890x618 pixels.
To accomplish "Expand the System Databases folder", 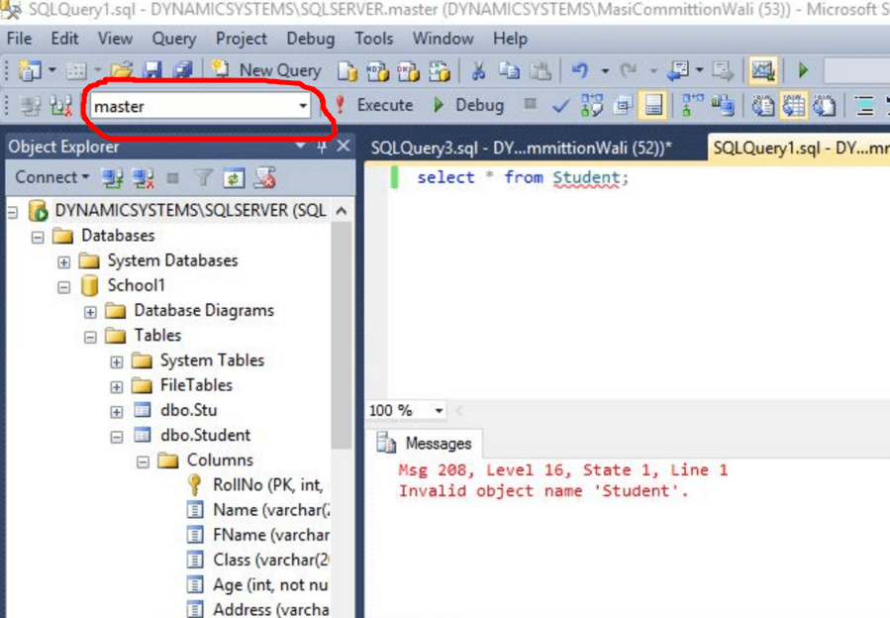I will 64,261.
